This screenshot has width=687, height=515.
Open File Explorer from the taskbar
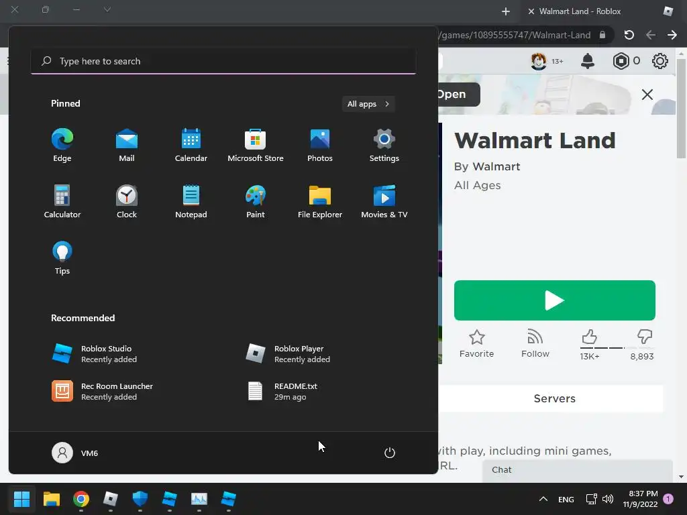tap(51, 499)
